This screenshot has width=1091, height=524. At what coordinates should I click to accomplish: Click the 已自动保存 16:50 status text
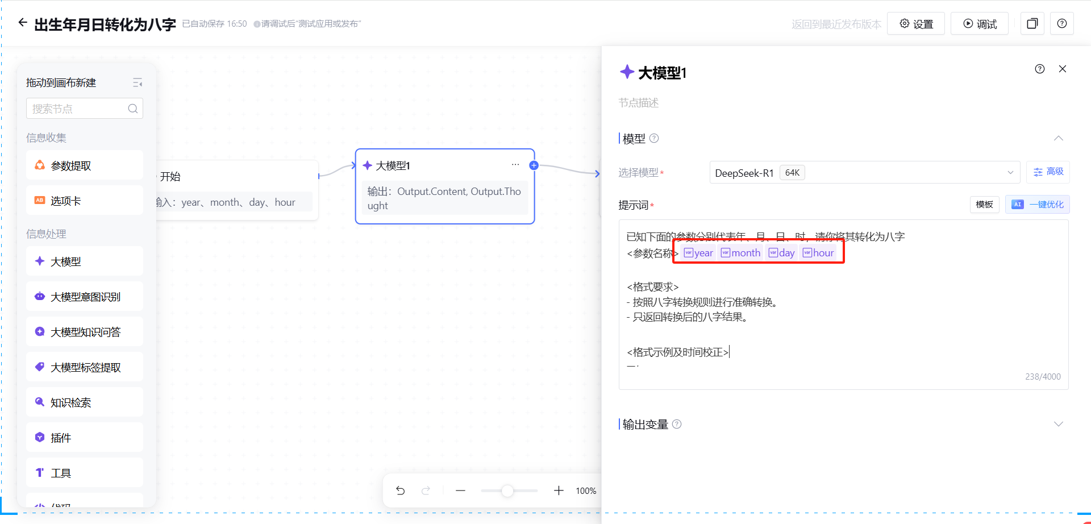[x=214, y=24]
